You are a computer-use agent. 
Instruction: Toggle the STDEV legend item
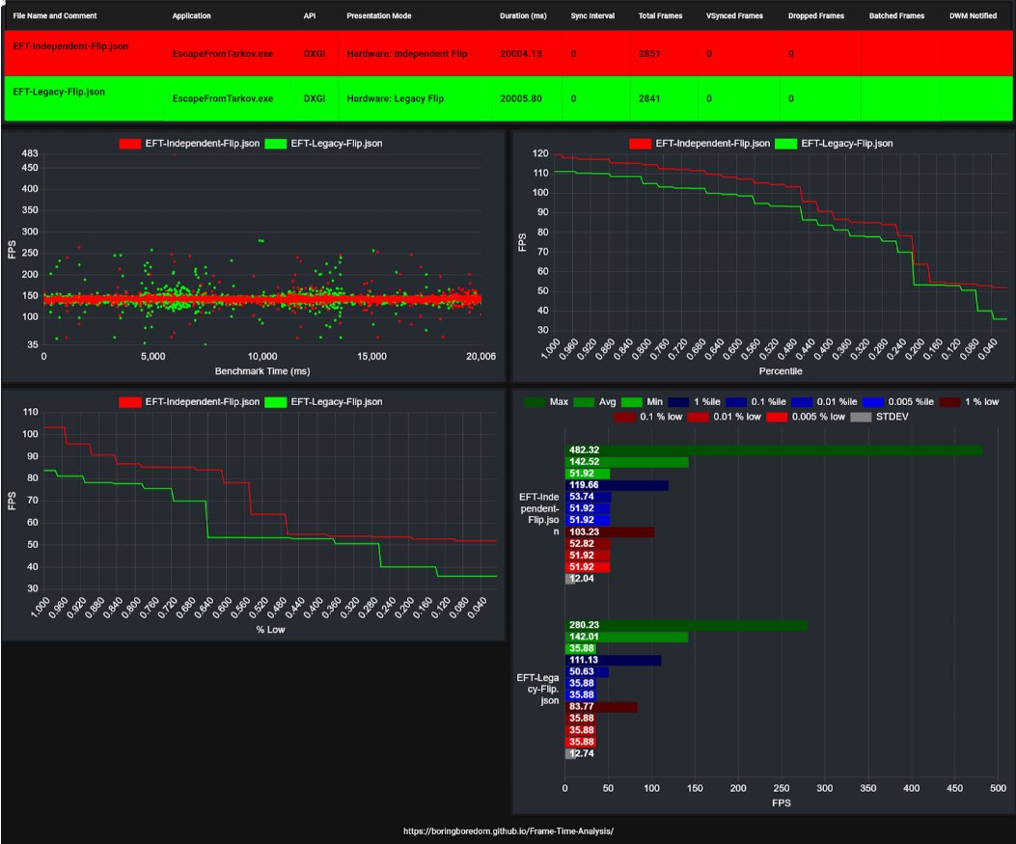tap(879, 417)
